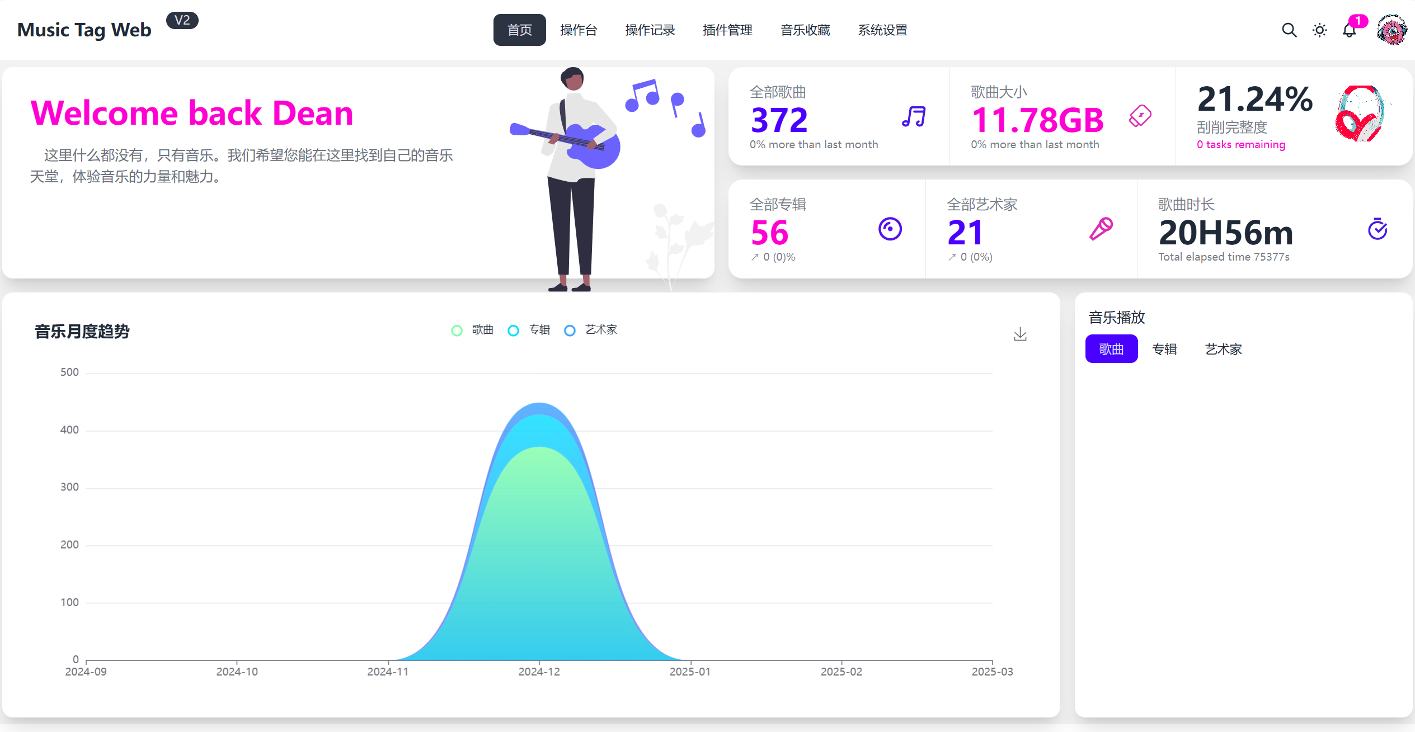
Task: Click the headphones heart illustration
Action: pyautogui.click(x=1361, y=114)
